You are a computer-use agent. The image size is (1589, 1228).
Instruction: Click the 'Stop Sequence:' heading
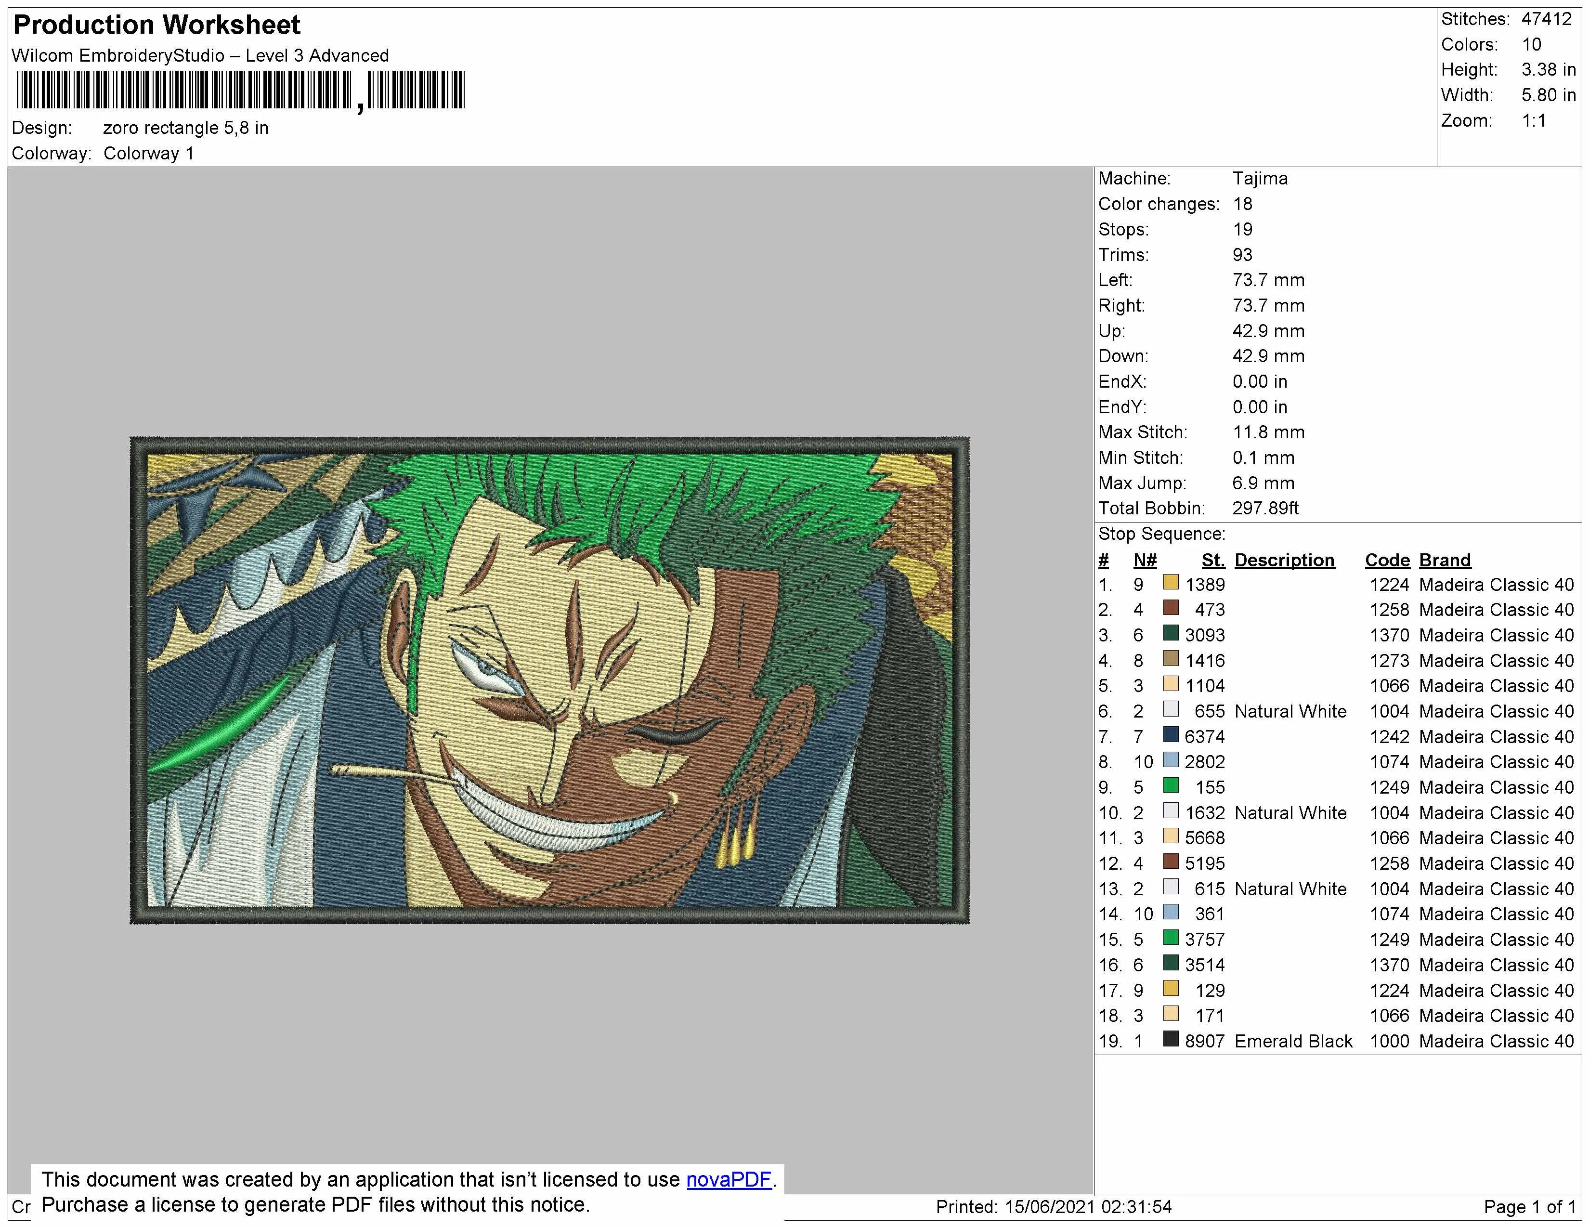tap(1161, 534)
